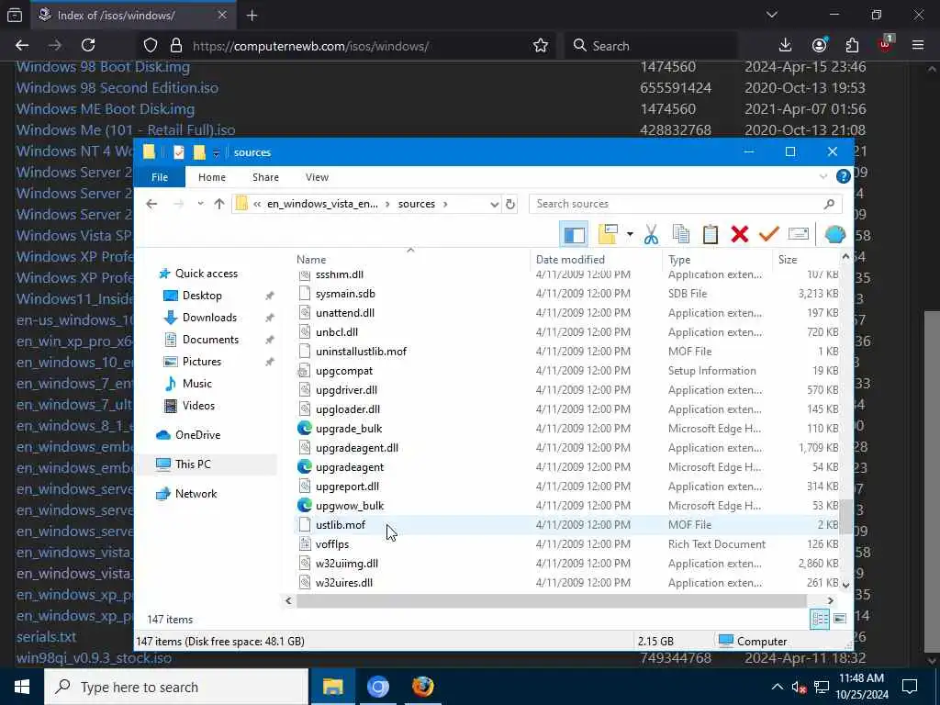Open Pictures in navigation pane
Viewport: 940px width, 705px height.
click(201, 362)
